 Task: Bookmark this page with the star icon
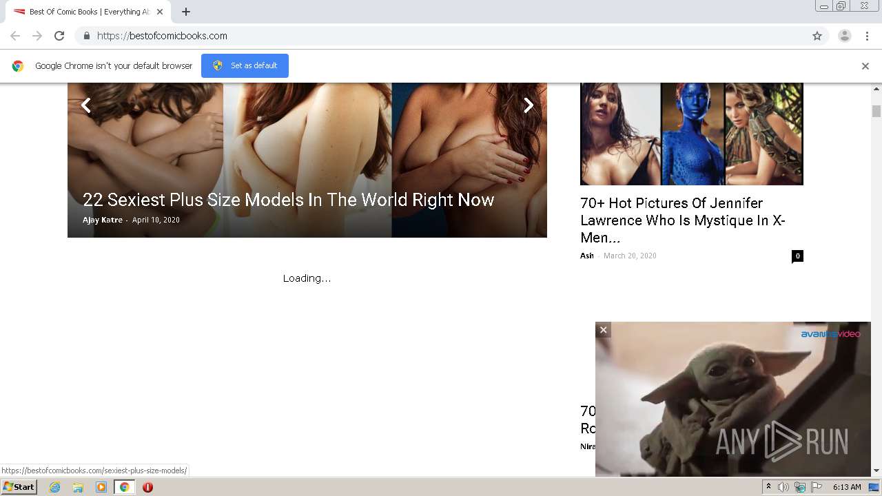click(817, 36)
